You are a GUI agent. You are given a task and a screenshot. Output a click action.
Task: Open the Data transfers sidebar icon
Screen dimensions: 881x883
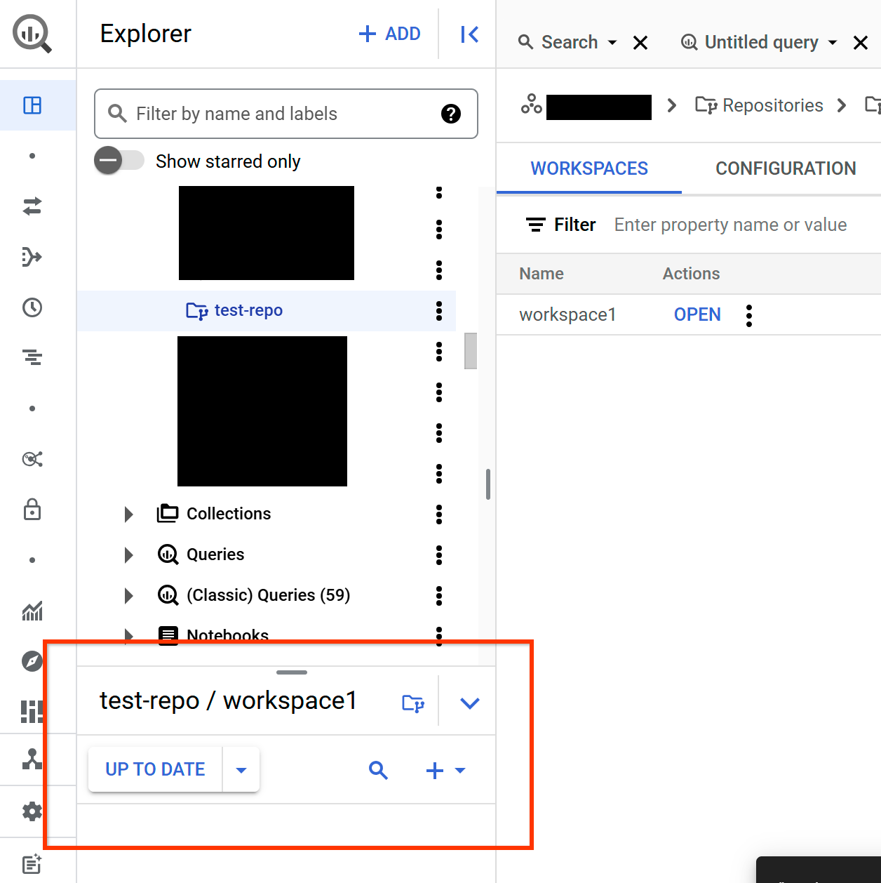32,206
